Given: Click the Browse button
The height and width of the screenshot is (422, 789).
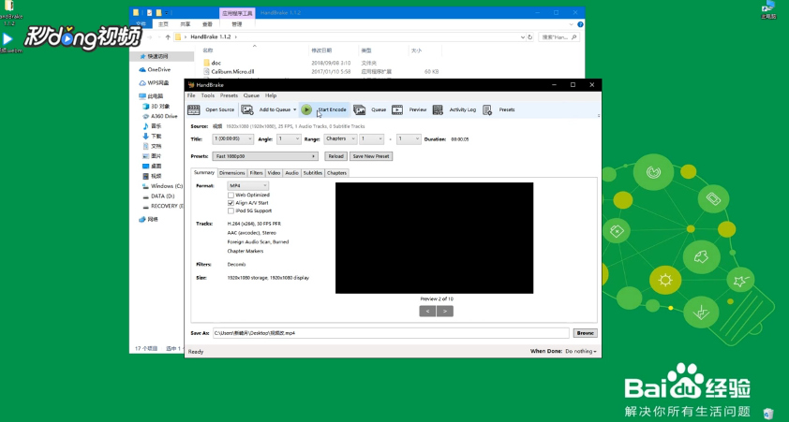Looking at the screenshot, I should click(586, 333).
